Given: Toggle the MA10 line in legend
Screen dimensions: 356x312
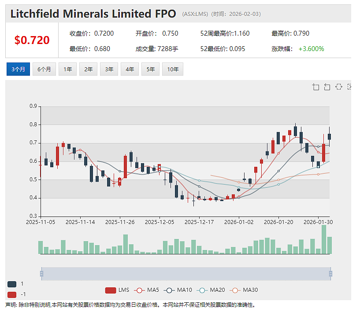Looking at the screenshot, I should click(178, 290).
